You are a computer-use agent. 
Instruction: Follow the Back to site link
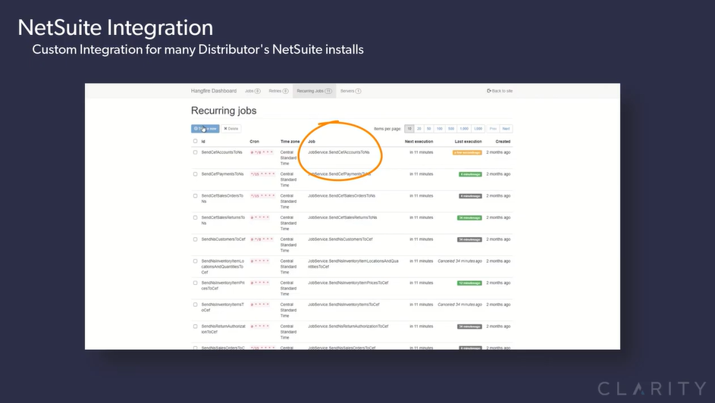pyautogui.click(x=500, y=91)
